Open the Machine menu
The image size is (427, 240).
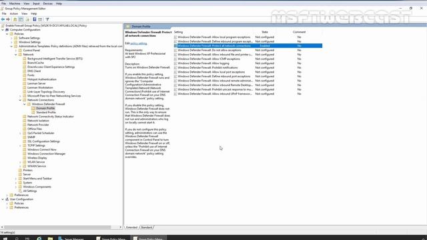tap(15, 3)
